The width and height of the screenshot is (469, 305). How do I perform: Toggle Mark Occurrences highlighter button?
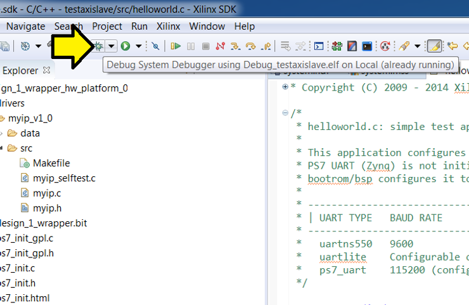point(434,46)
